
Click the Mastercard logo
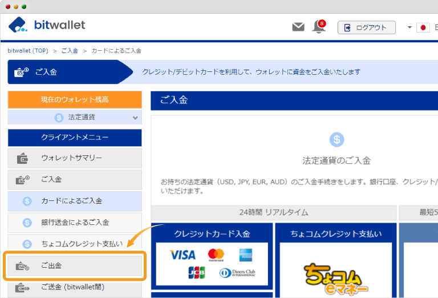pyautogui.click(x=216, y=255)
